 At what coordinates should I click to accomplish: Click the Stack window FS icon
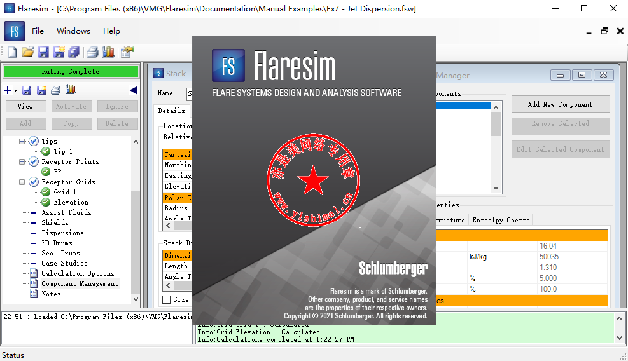[158, 73]
